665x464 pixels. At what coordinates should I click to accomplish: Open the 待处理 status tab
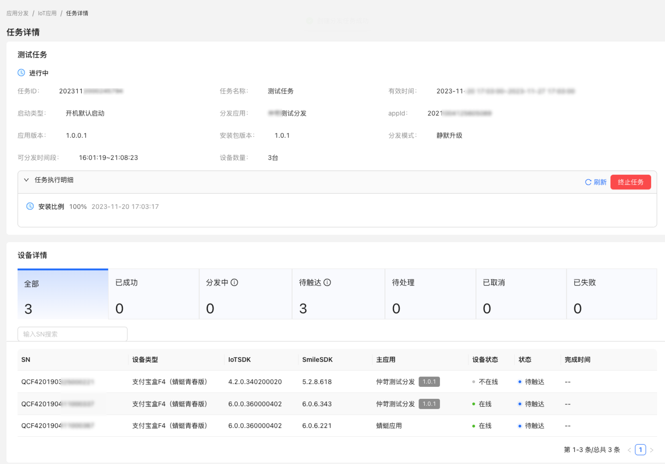(x=430, y=294)
